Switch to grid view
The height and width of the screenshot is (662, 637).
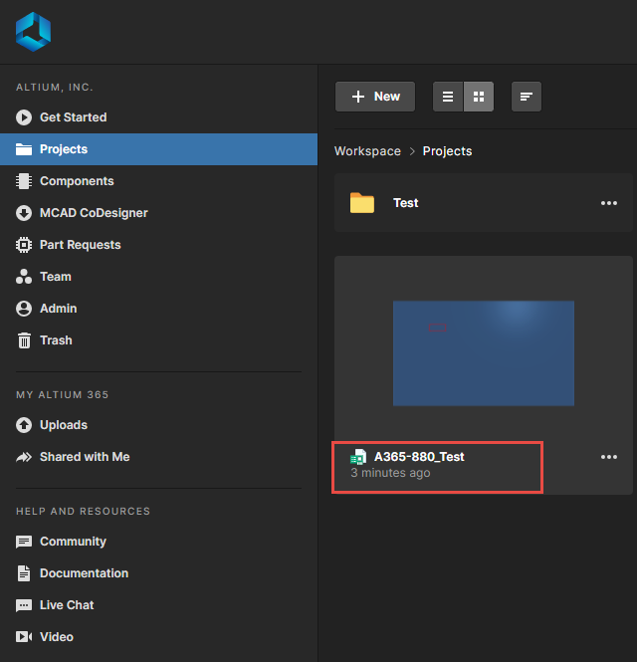pyautogui.click(x=479, y=97)
